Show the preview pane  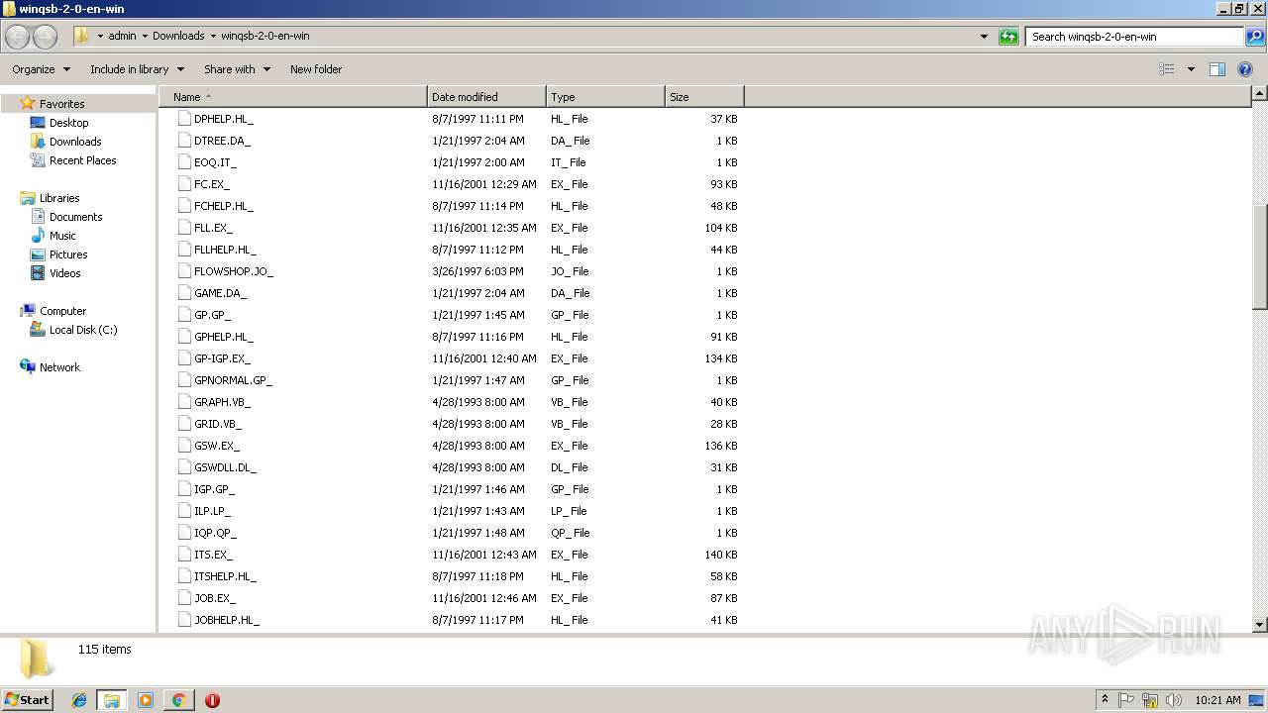point(1217,69)
